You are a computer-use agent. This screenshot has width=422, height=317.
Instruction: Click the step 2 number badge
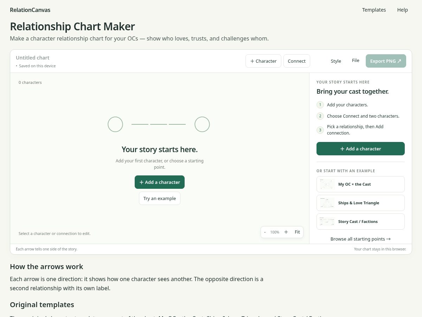(320, 116)
